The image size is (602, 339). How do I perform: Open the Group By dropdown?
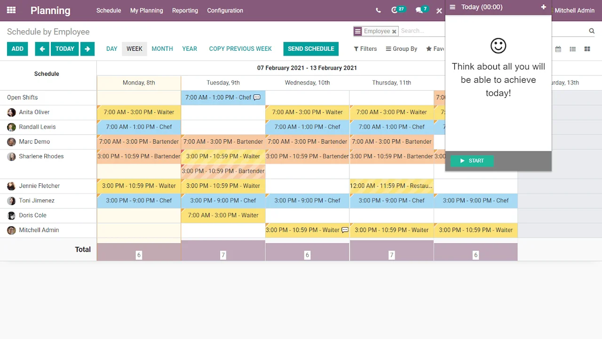coord(401,48)
